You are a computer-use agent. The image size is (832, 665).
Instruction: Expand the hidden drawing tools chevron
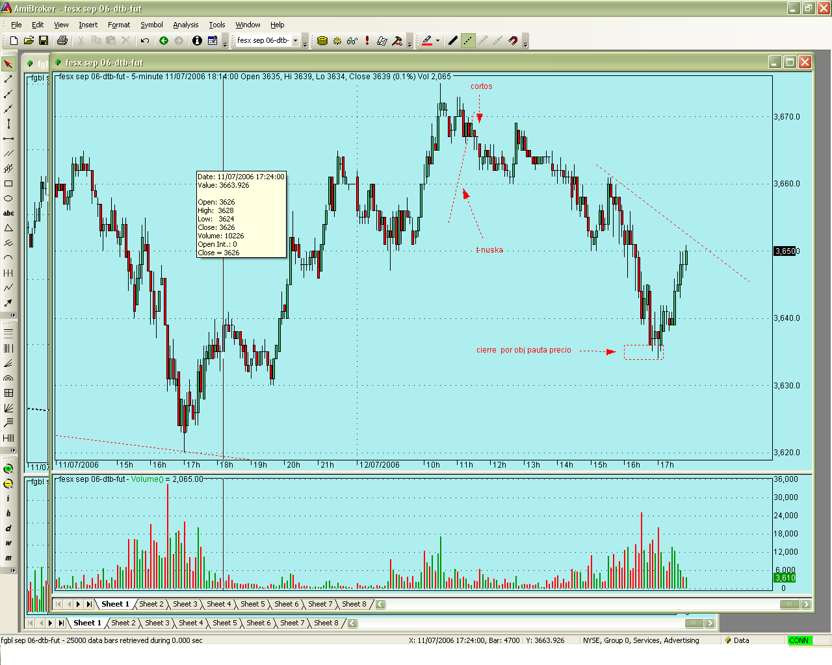point(12,315)
